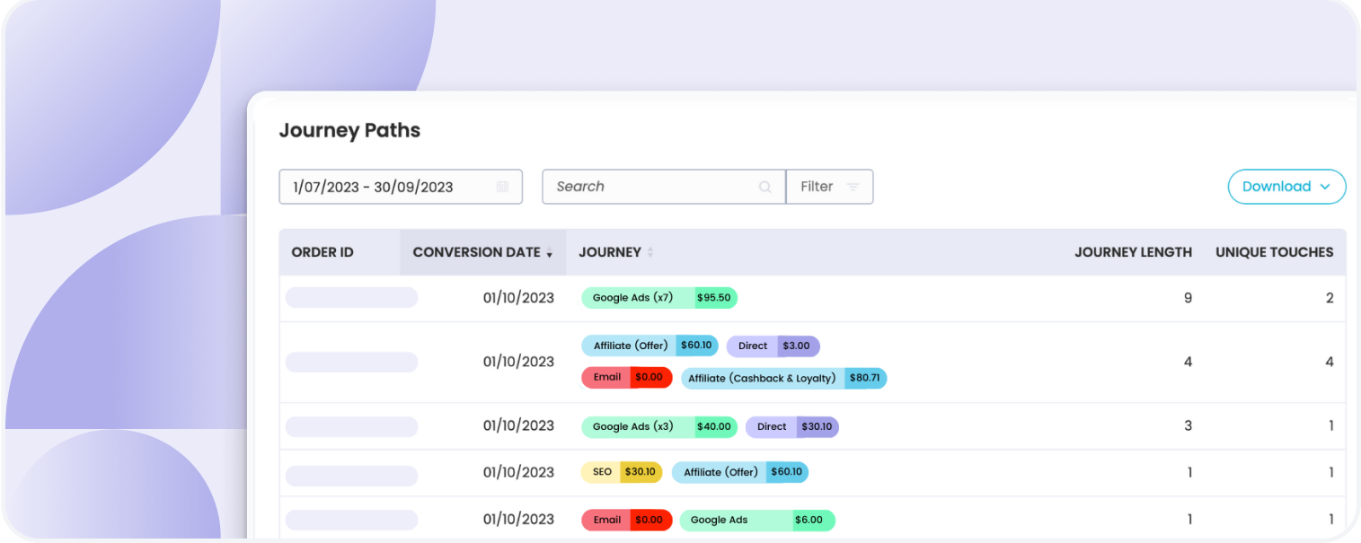Click the filter lines icon
Viewport: 1361px width, 543px height.
tap(853, 187)
